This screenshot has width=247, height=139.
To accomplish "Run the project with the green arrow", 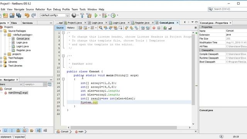I will [96, 15].
